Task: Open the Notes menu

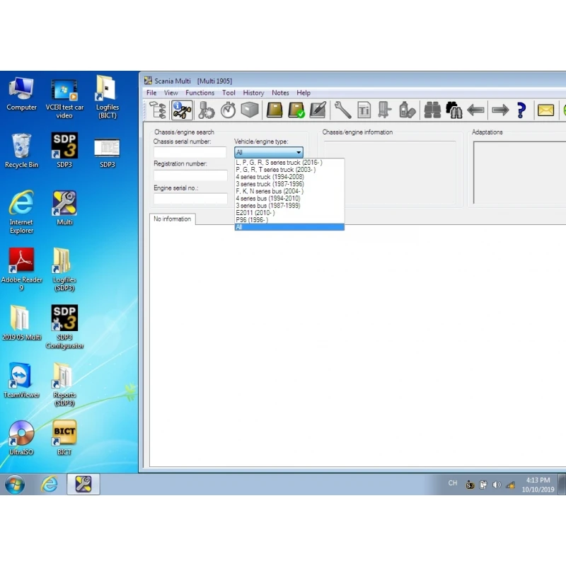Action: coord(280,93)
